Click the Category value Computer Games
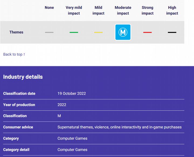The image size is (194, 157). 72,138
